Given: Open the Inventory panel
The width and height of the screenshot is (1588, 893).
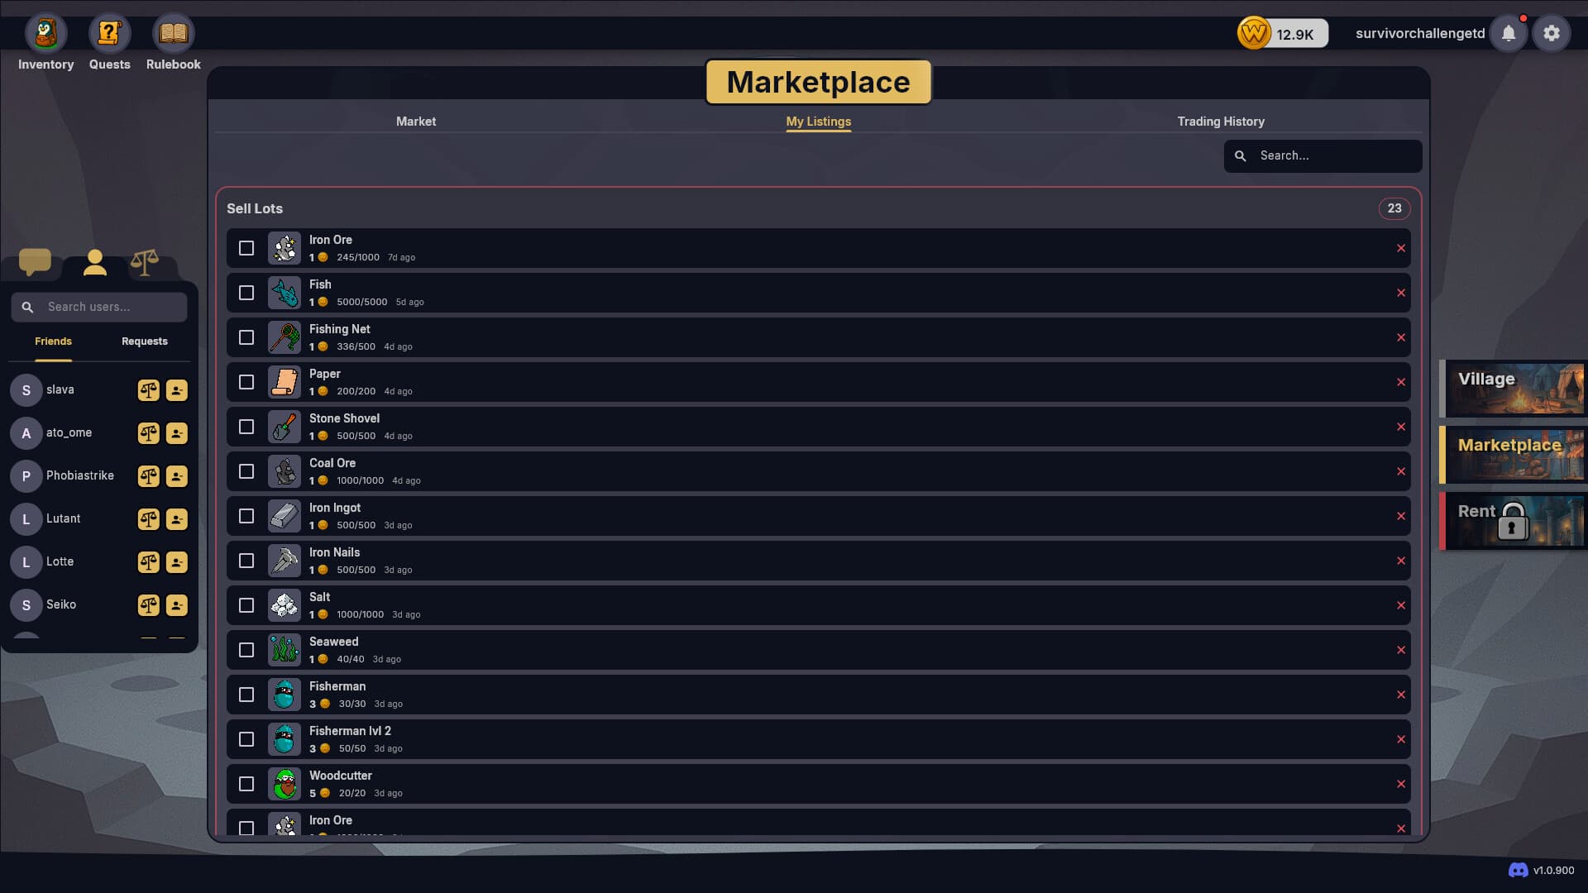Looking at the screenshot, I should tap(45, 33).
